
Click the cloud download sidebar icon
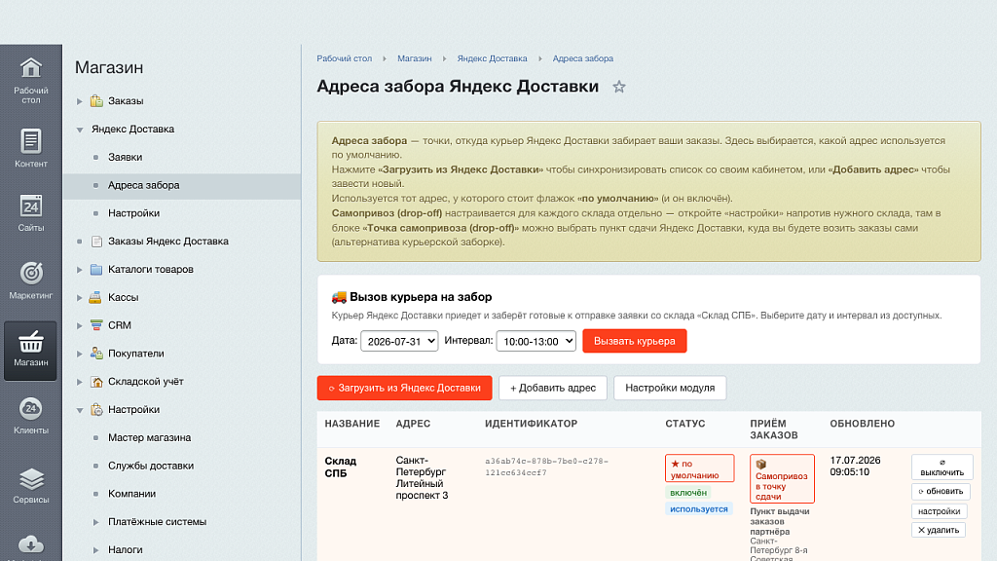(30, 545)
